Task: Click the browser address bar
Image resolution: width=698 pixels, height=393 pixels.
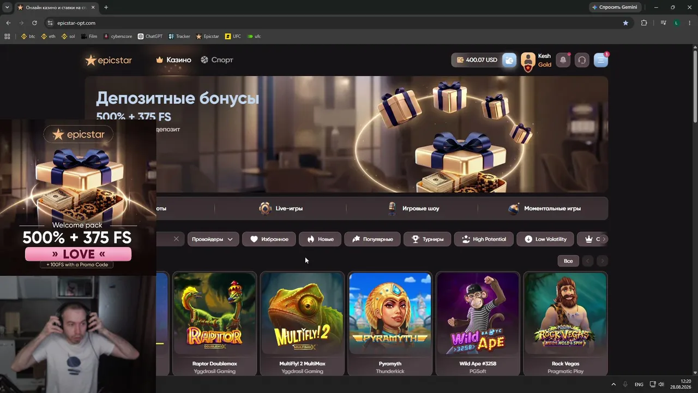Action: (x=337, y=23)
